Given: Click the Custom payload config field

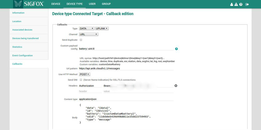Looking at the screenshot, I should (126, 49).
